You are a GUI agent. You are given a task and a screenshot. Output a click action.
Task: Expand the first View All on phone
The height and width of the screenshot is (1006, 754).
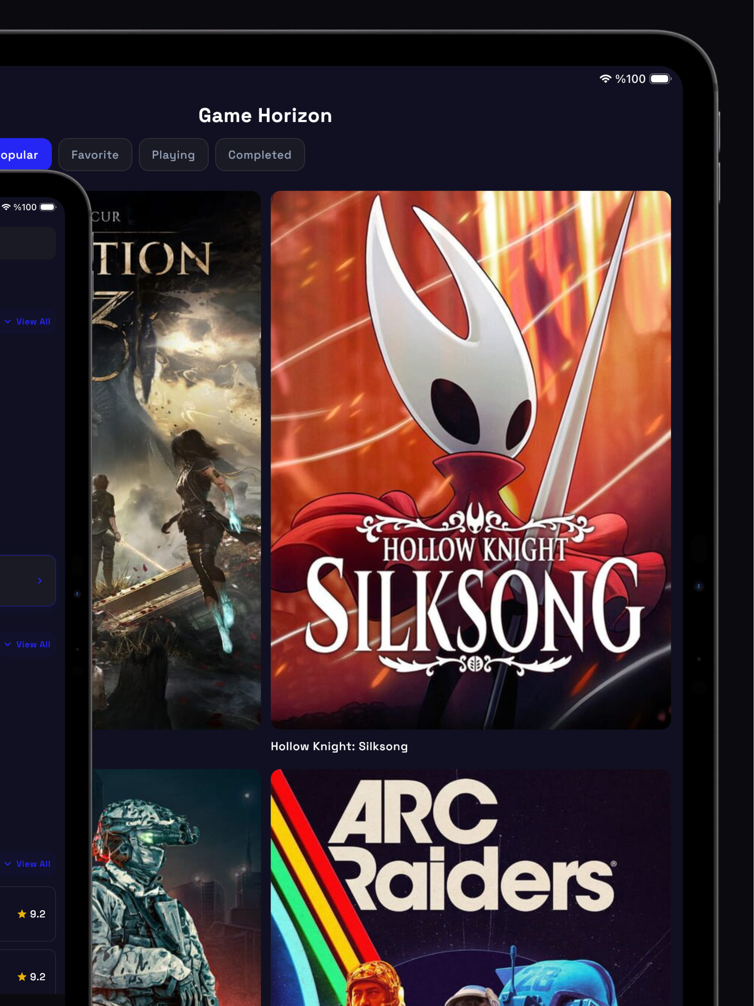(28, 321)
